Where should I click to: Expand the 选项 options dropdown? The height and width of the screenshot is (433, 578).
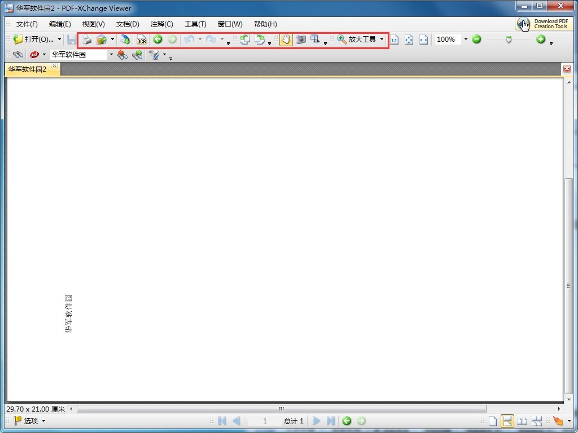click(43, 421)
